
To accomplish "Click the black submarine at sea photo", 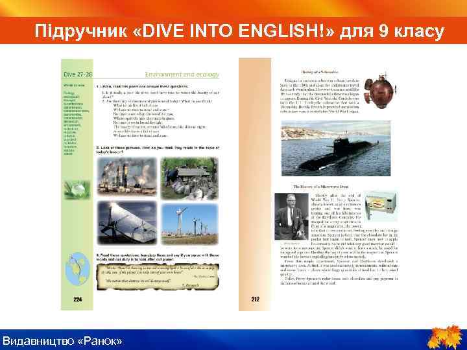I will (x=336, y=148).
